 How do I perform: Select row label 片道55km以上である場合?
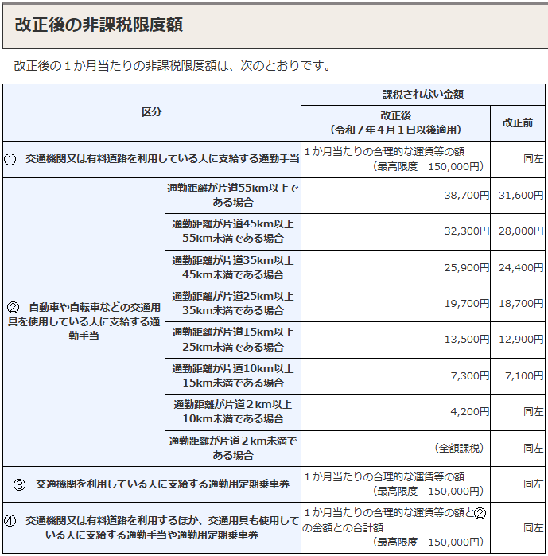click(x=232, y=195)
